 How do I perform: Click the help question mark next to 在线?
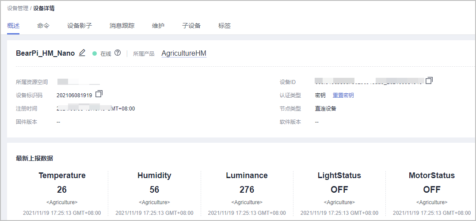pos(118,53)
